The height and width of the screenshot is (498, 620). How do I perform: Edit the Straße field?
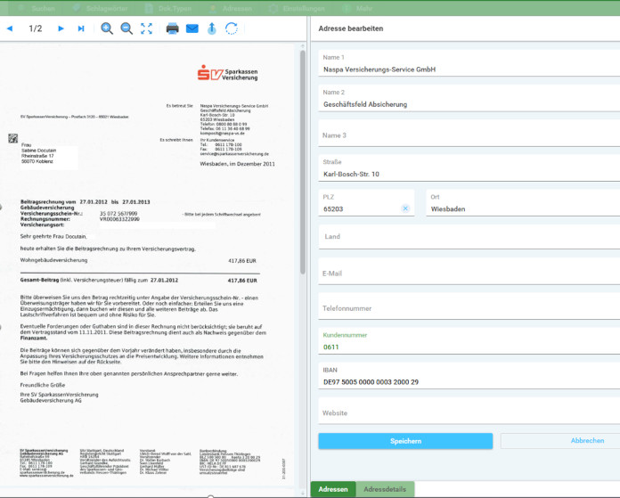469,168
